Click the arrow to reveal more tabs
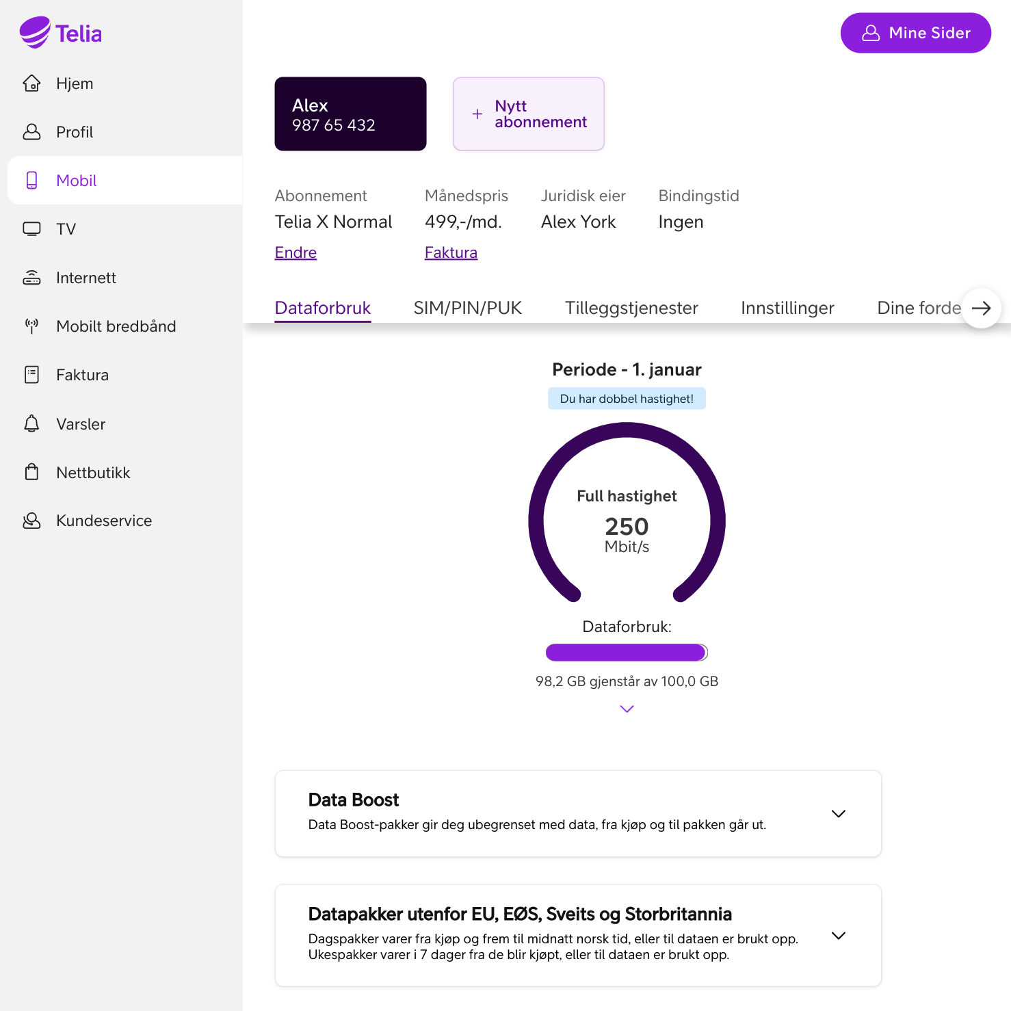The height and width of the screenshot is (1011, 1011). (x=981, y=308)
